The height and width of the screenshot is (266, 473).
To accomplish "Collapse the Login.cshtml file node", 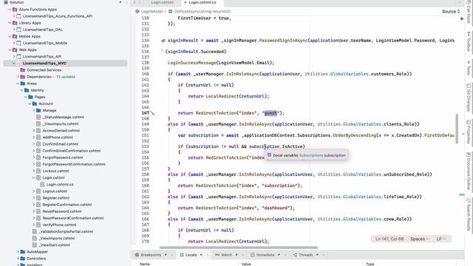I will pyautogui.click(x=34, y=177).
